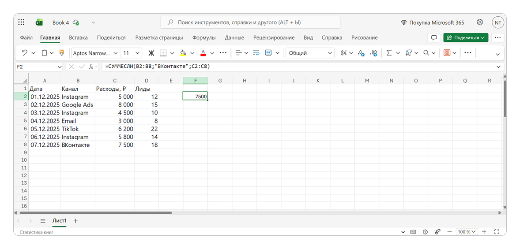The image size is (520, 249).
Task: Switch to the Формулы tab
Action: pos(204,38)
